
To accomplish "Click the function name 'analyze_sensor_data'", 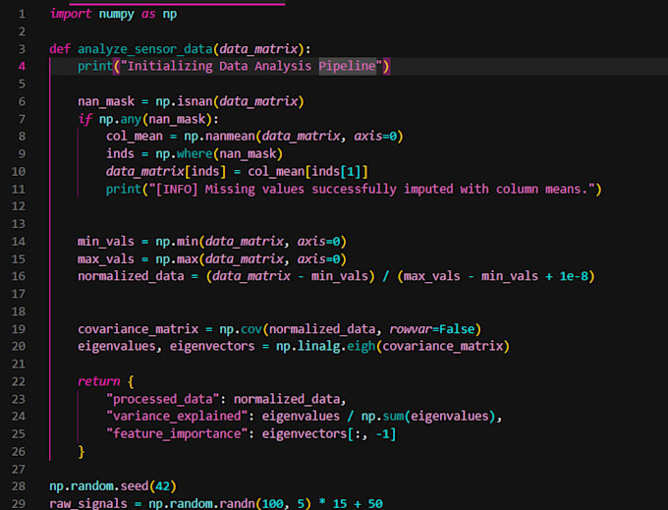I will pos(144,49).
